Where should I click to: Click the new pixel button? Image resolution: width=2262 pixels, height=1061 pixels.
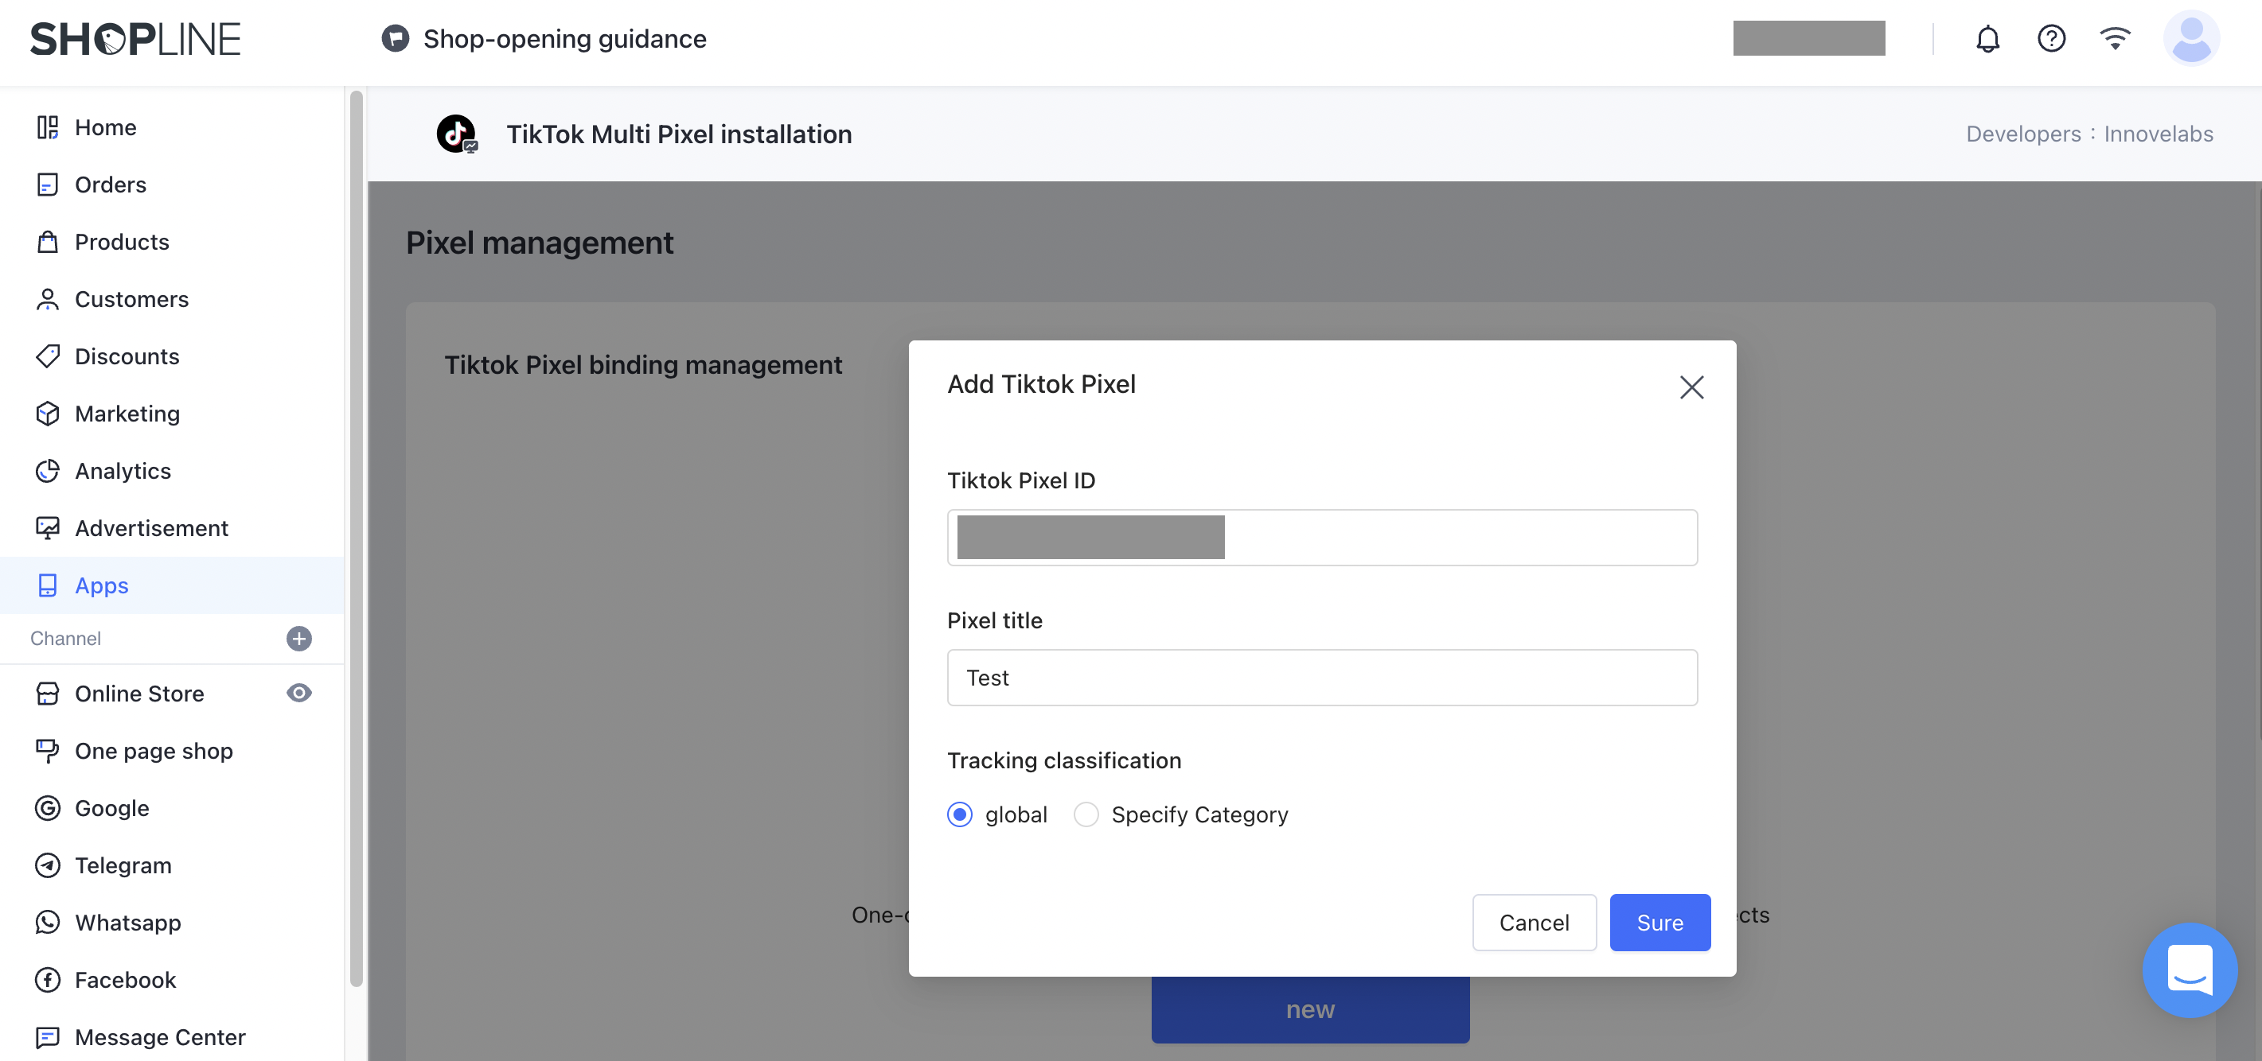[x=1310, y=1009]
